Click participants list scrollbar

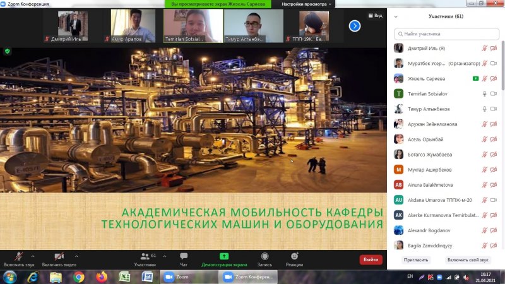[x=502, y=66]
